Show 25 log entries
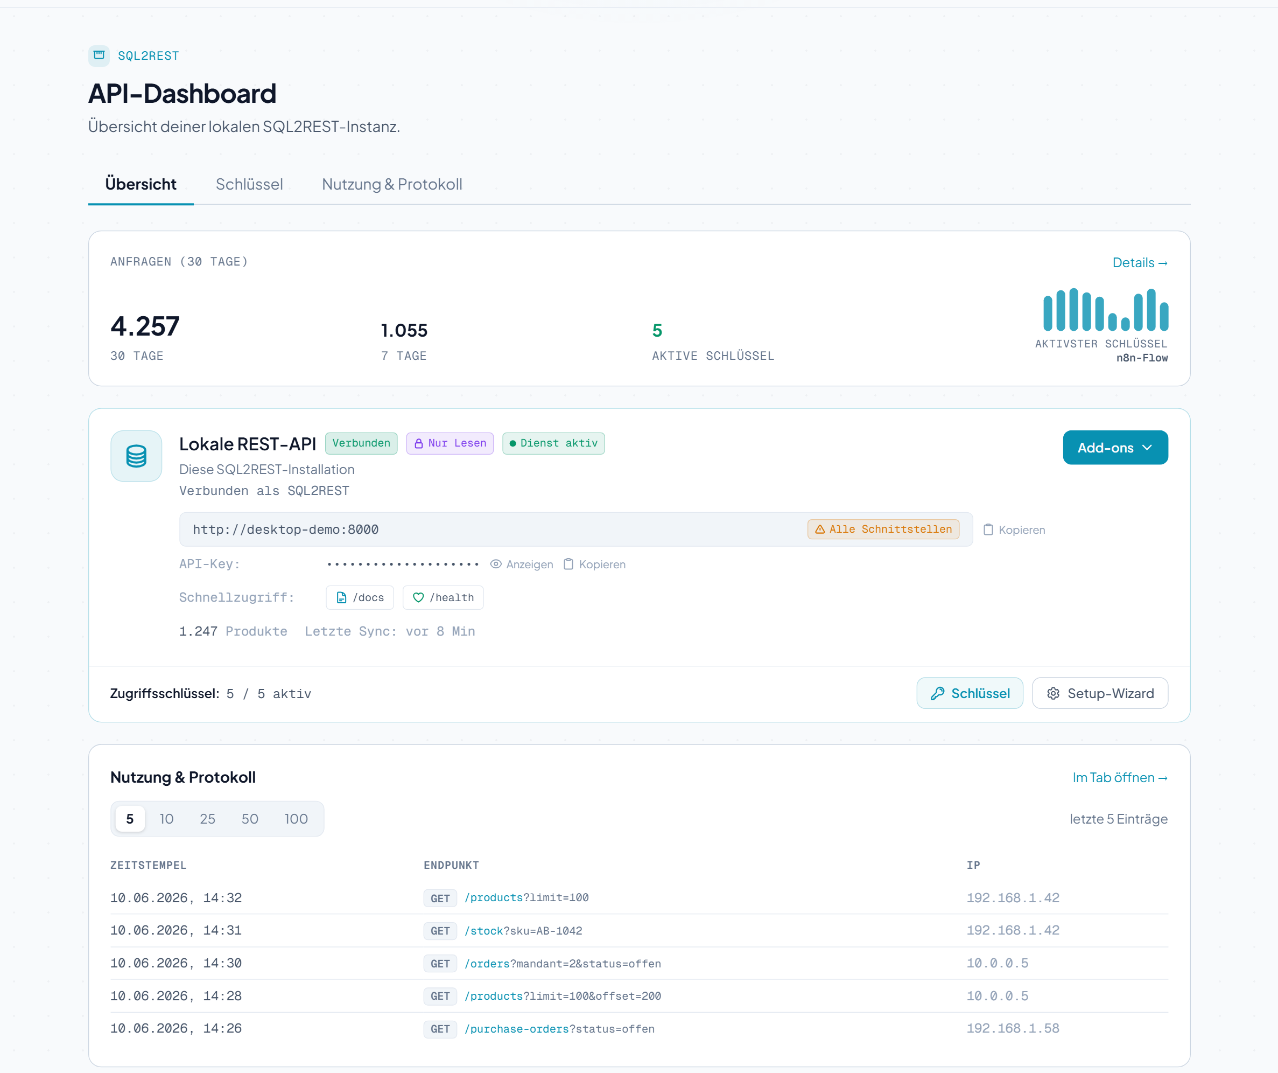This screenshot has width=1278, height=1073. (x=207, y=819)
